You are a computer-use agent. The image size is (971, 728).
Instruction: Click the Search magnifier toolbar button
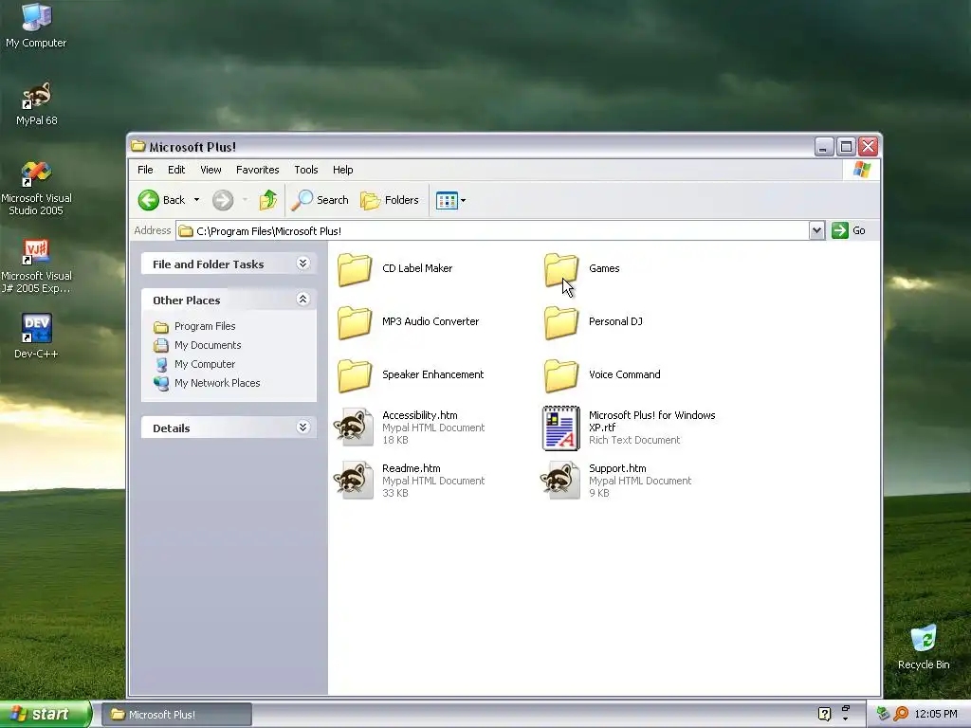pyautogui.click(x=321, y=200)
